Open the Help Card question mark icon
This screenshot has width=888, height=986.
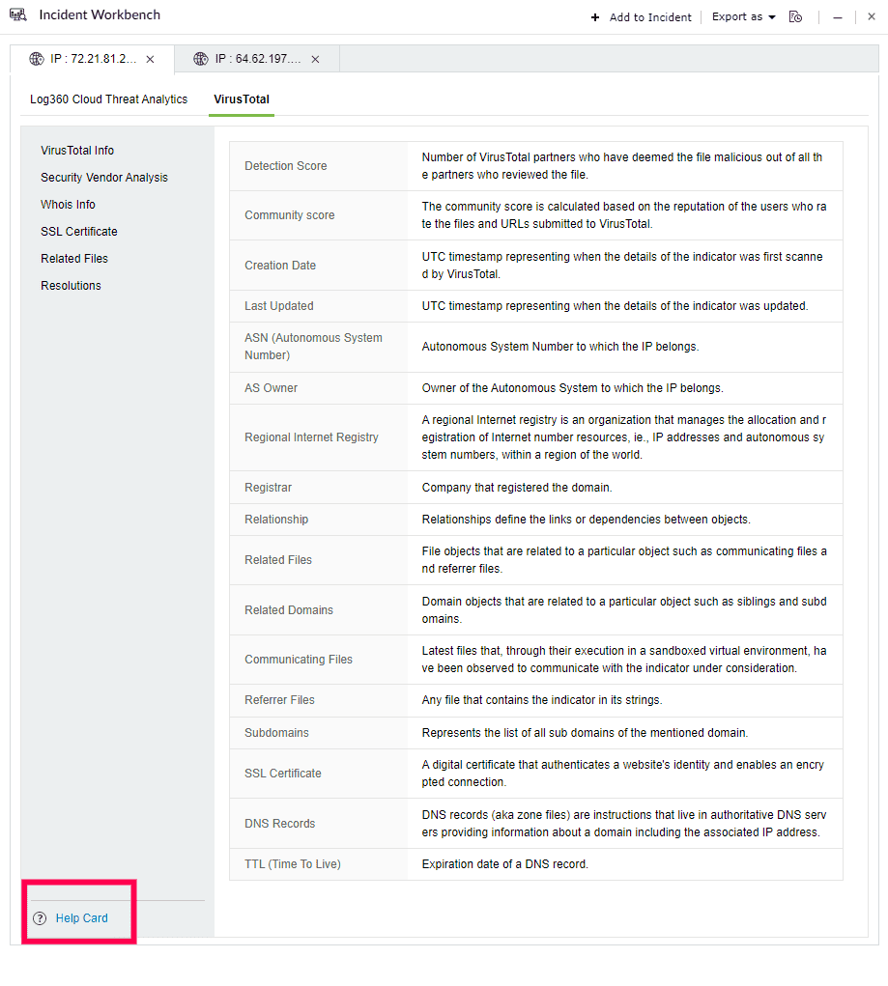coord(39,917)
